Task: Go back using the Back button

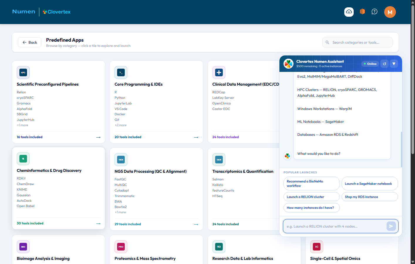Action: pyautogui.click(x=30, y=42)
